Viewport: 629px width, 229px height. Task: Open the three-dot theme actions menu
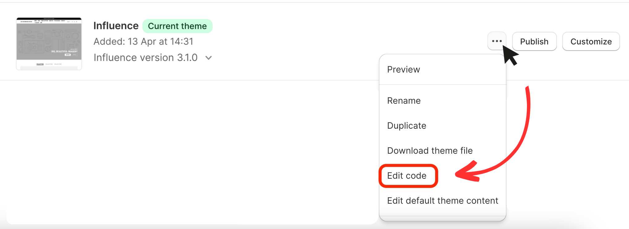click(x=497, y=41)
